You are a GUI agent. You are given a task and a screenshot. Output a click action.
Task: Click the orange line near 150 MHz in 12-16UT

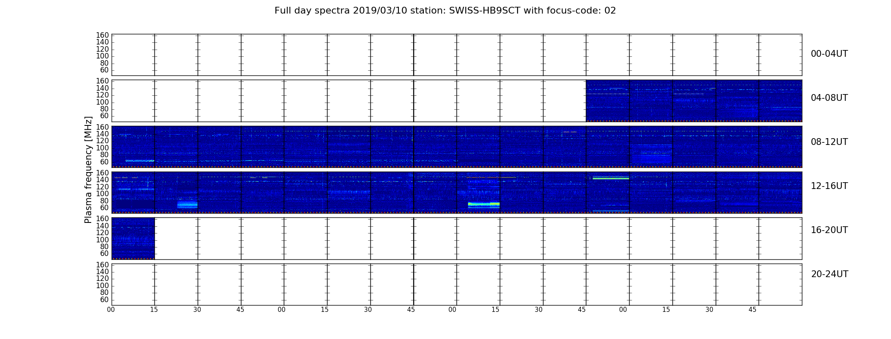491,177
